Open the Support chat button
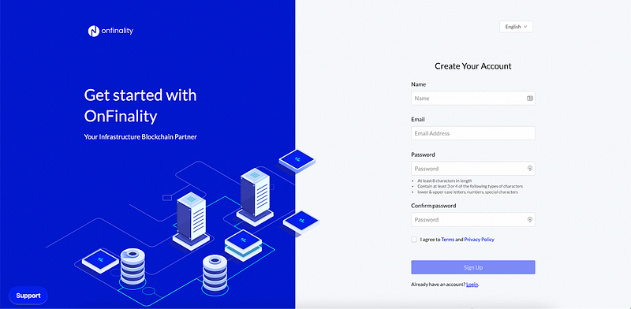Screen dimensions: 631x309 click(x=28, y=296)
